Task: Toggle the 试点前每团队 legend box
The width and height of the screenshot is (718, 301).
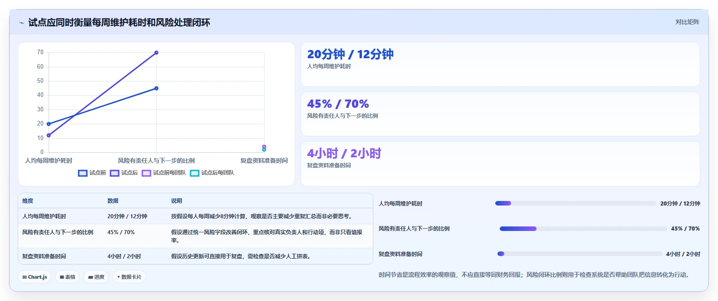Action: [146, 173]
